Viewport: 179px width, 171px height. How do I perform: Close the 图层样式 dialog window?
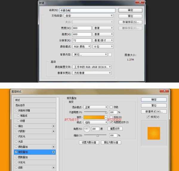pos(164,91)
